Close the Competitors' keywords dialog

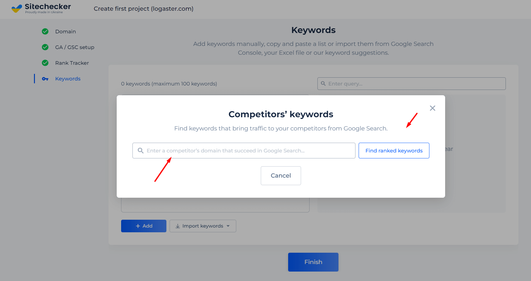tap(433, 108)
